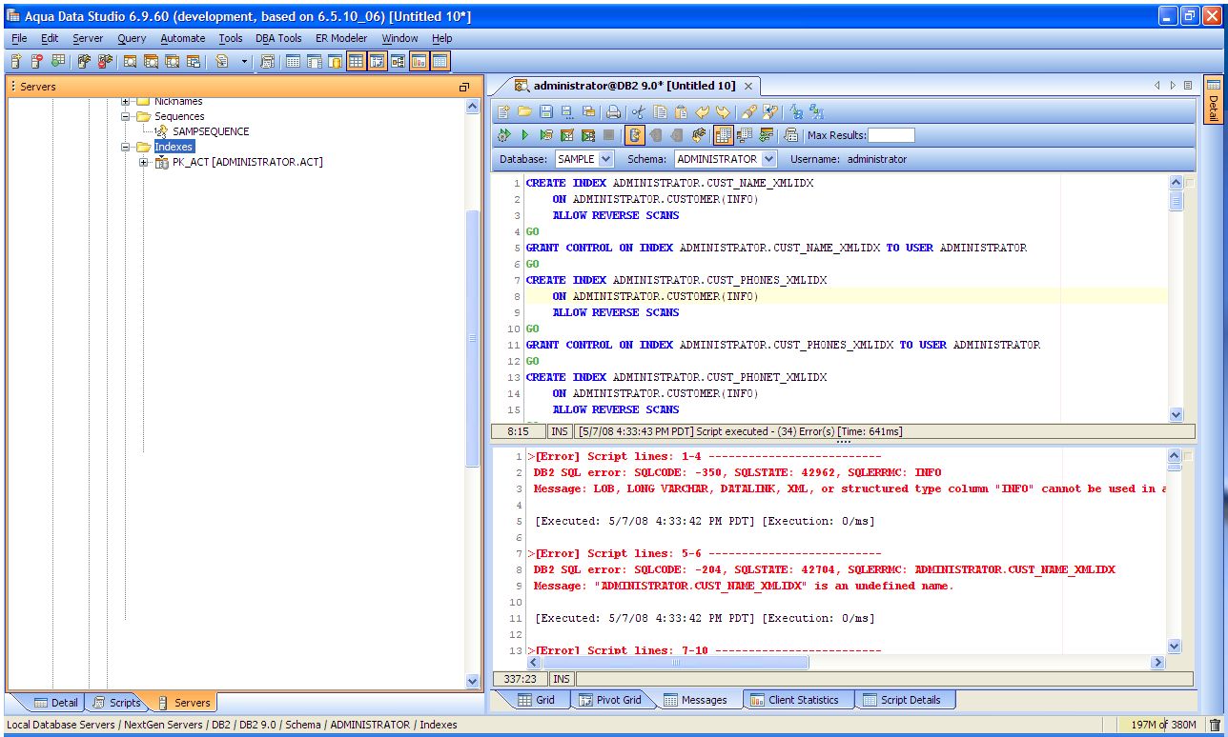Click the Save floppy disk icon
Viewport: 1228px width, 737px height.
(546, 111)
